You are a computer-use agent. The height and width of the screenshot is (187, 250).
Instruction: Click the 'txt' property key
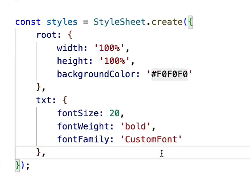[44, 100]
